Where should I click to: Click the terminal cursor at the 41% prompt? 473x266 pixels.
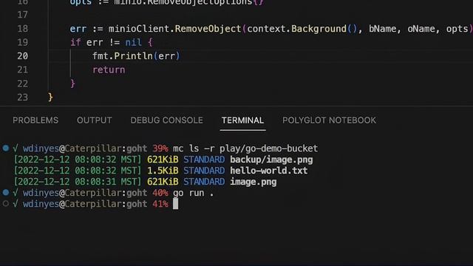[176, 204]
